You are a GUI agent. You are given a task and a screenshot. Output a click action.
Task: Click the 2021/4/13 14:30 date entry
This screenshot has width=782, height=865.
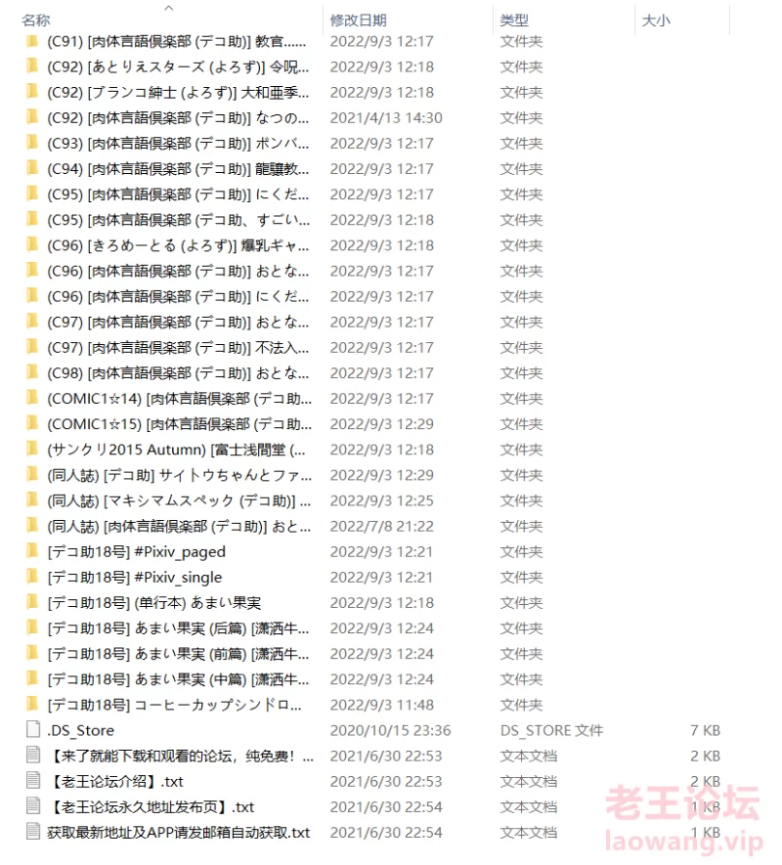pyautogui.click(x=386, y=118)
